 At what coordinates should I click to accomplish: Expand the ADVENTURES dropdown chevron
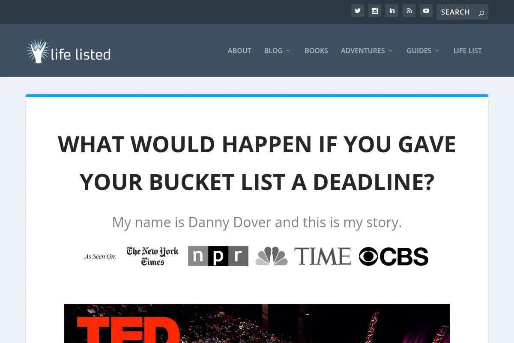[390, 51]
